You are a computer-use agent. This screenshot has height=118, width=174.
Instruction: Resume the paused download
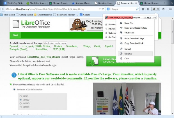135,54
